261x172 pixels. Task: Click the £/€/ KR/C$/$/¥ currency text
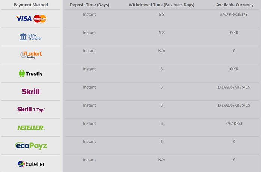(234, 15)
